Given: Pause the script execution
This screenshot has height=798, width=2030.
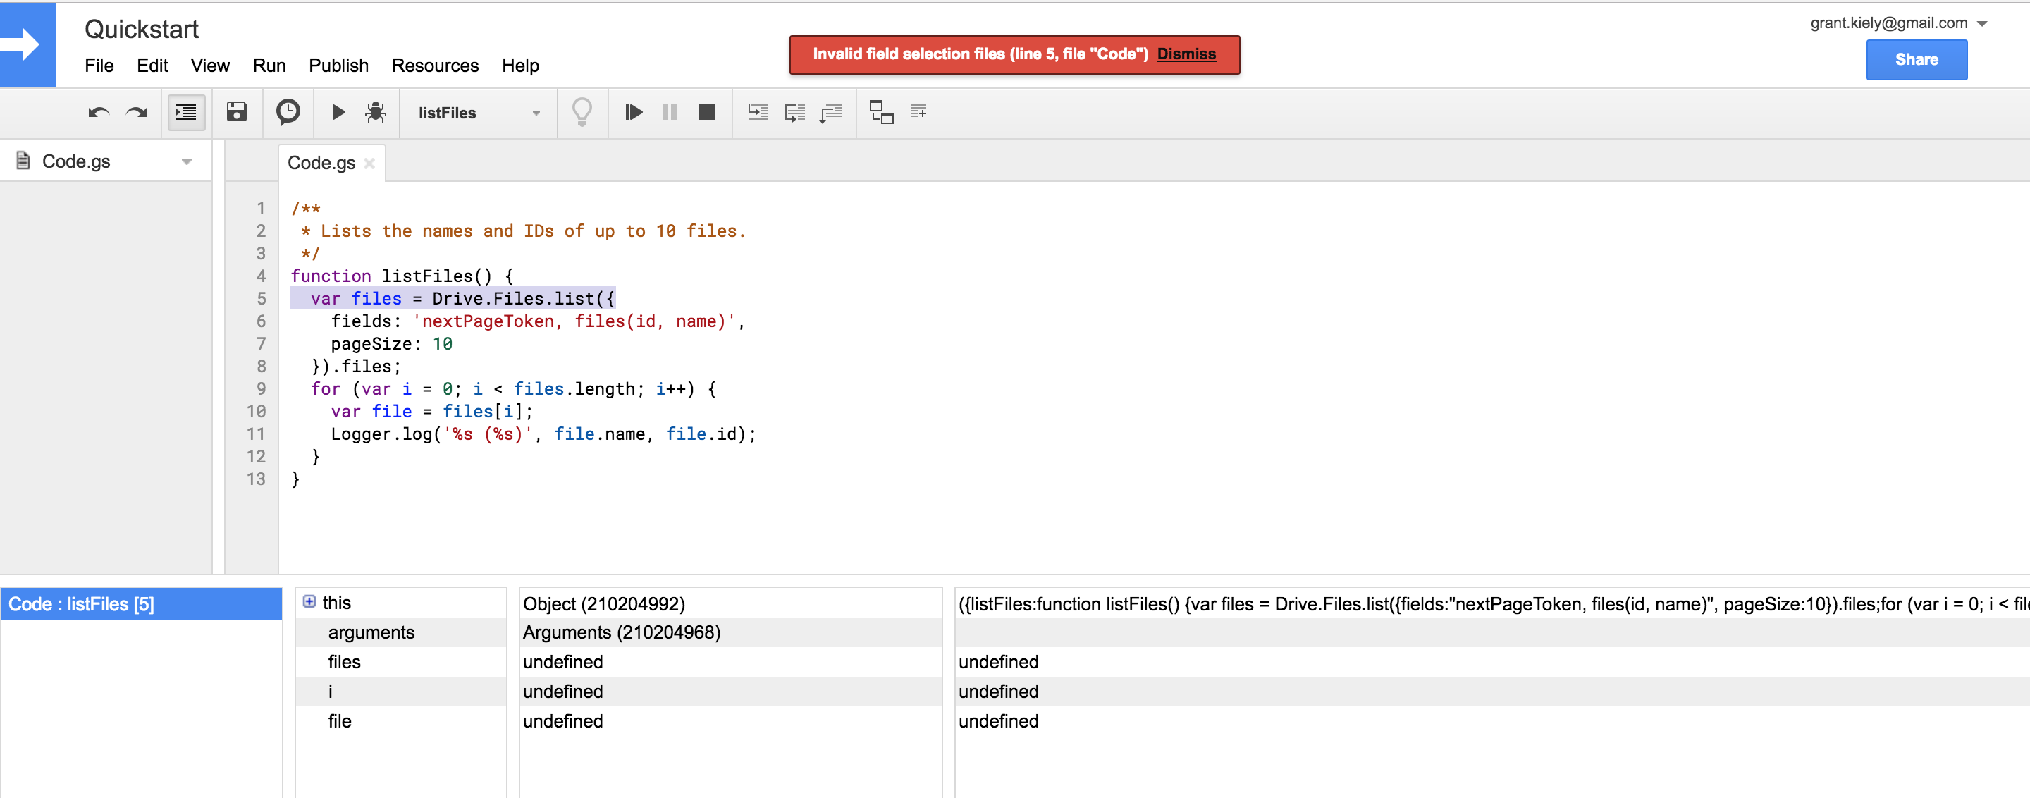Looking at the screenshot, I should pyautogui.click(x=669, y=113).
